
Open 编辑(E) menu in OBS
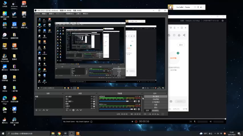44,14
